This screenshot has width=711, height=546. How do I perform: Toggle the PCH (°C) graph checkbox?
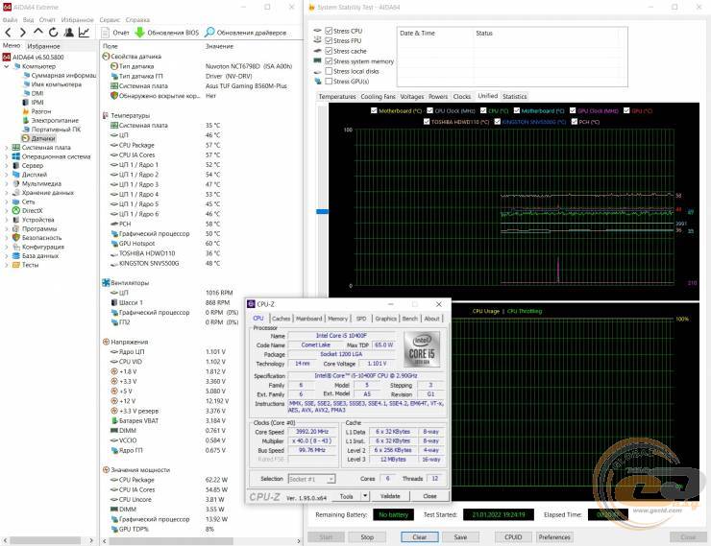(x=575, y=121)
